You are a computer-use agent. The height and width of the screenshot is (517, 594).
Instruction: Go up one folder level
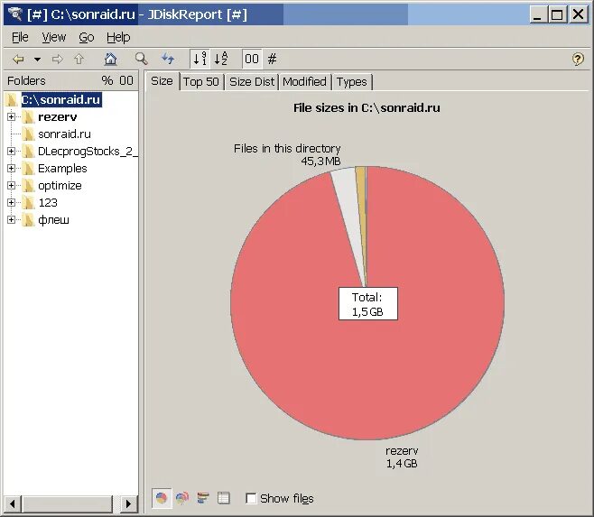79,59
